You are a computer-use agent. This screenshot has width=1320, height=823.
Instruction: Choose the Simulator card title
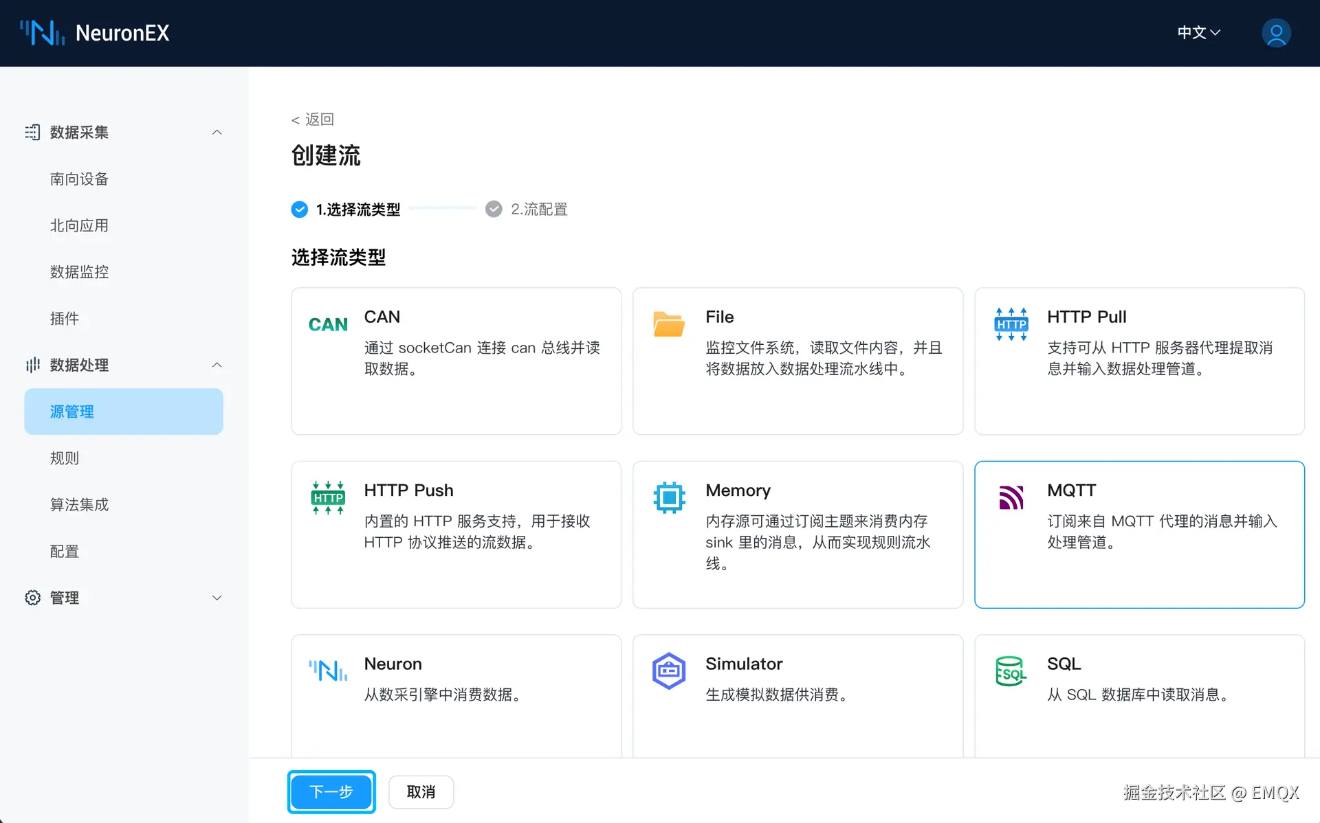click(x=744, y=664)
